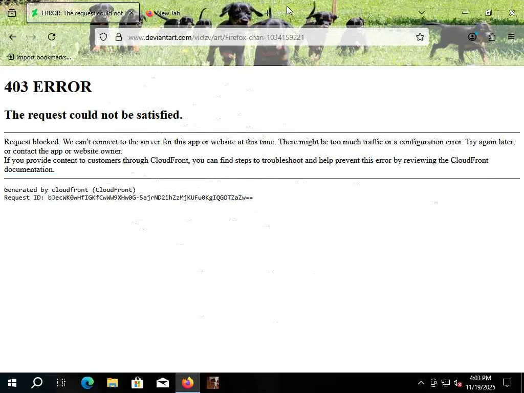The width and height of the screenshot is (524, 393).
Task: Open Windows taskbar search
Action: (37, 383)
